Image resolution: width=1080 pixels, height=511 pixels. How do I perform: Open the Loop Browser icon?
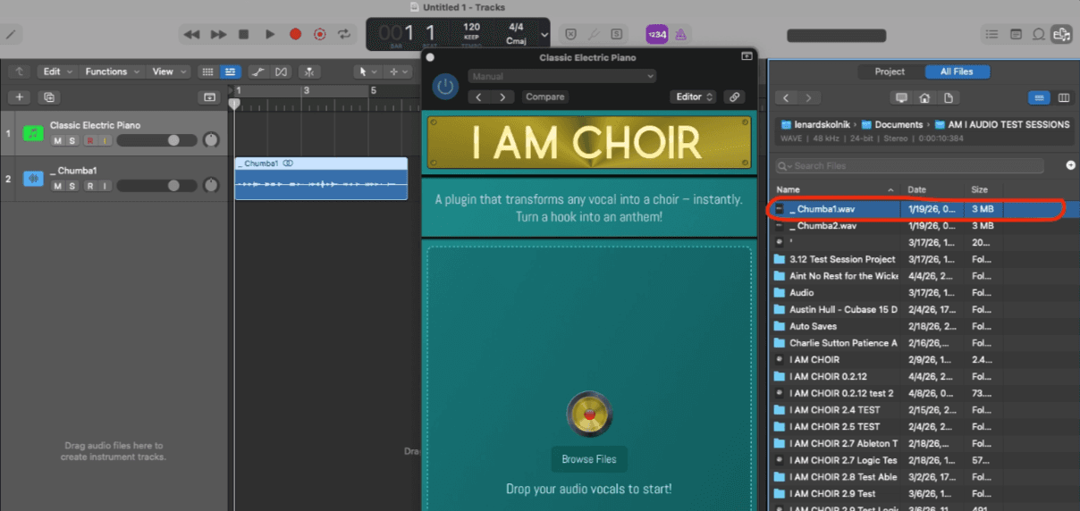1038,34
